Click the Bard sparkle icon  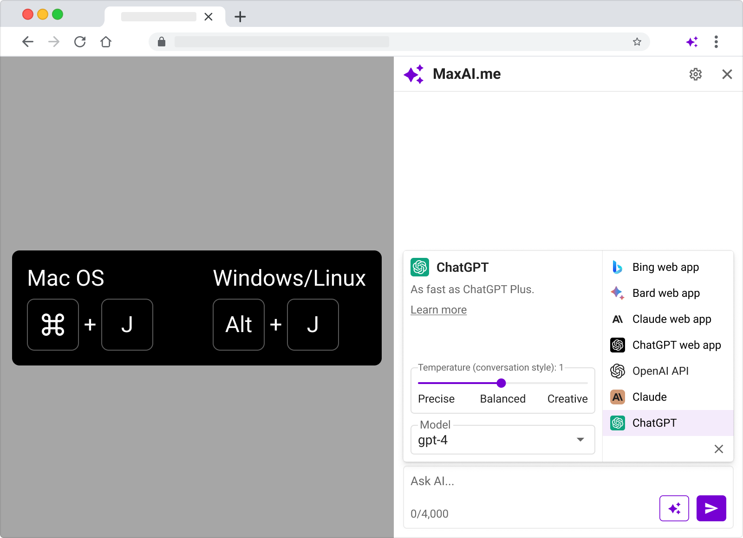point(618,293)
